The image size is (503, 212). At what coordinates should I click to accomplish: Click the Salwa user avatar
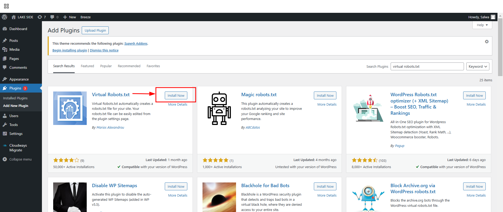coord(493,17)
